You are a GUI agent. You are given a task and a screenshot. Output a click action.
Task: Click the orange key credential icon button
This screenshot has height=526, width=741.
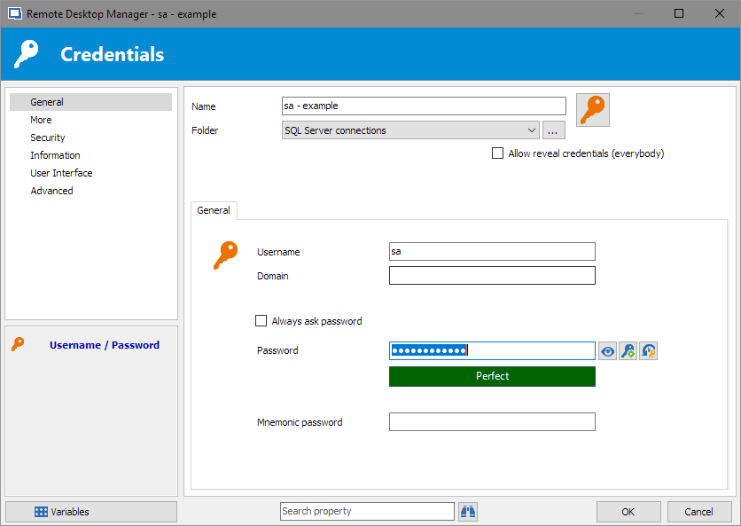coord(593,110)
